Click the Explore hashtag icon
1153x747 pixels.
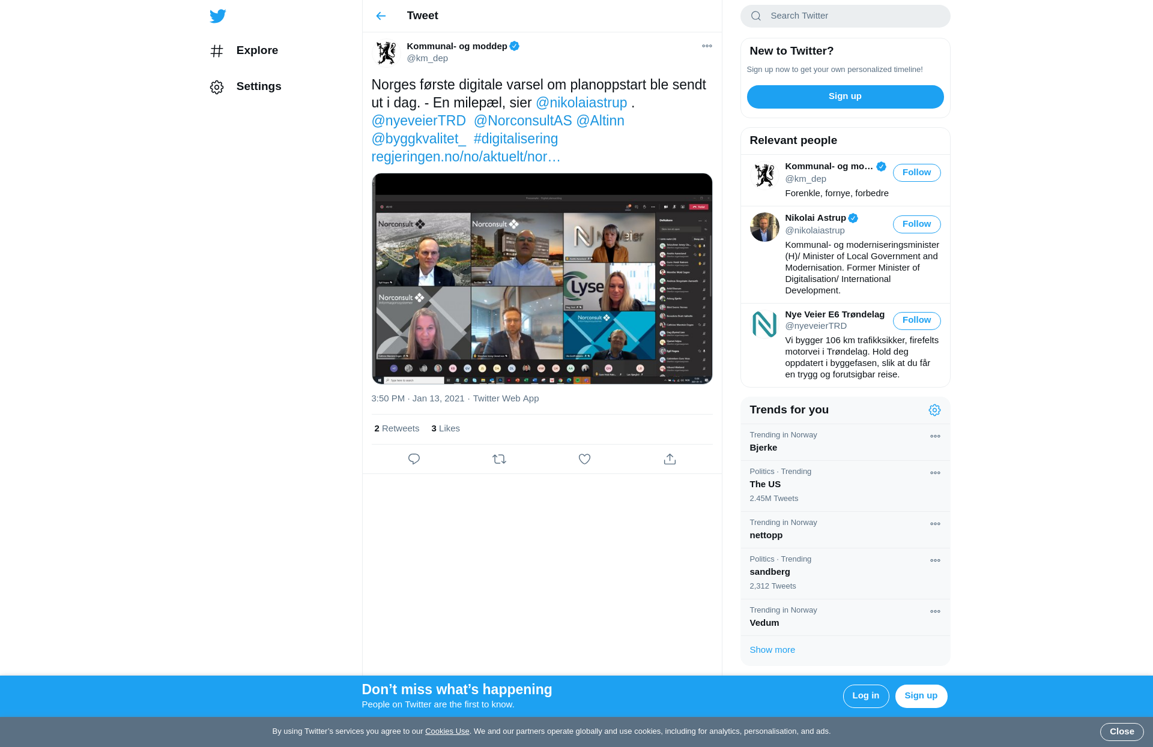pos(217,51)
